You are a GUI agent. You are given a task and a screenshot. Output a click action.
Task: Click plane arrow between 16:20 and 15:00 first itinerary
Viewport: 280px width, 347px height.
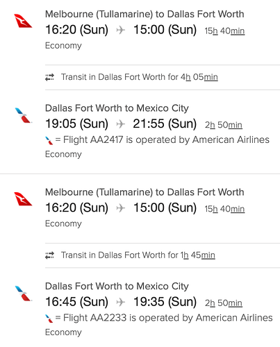(120, 30)
